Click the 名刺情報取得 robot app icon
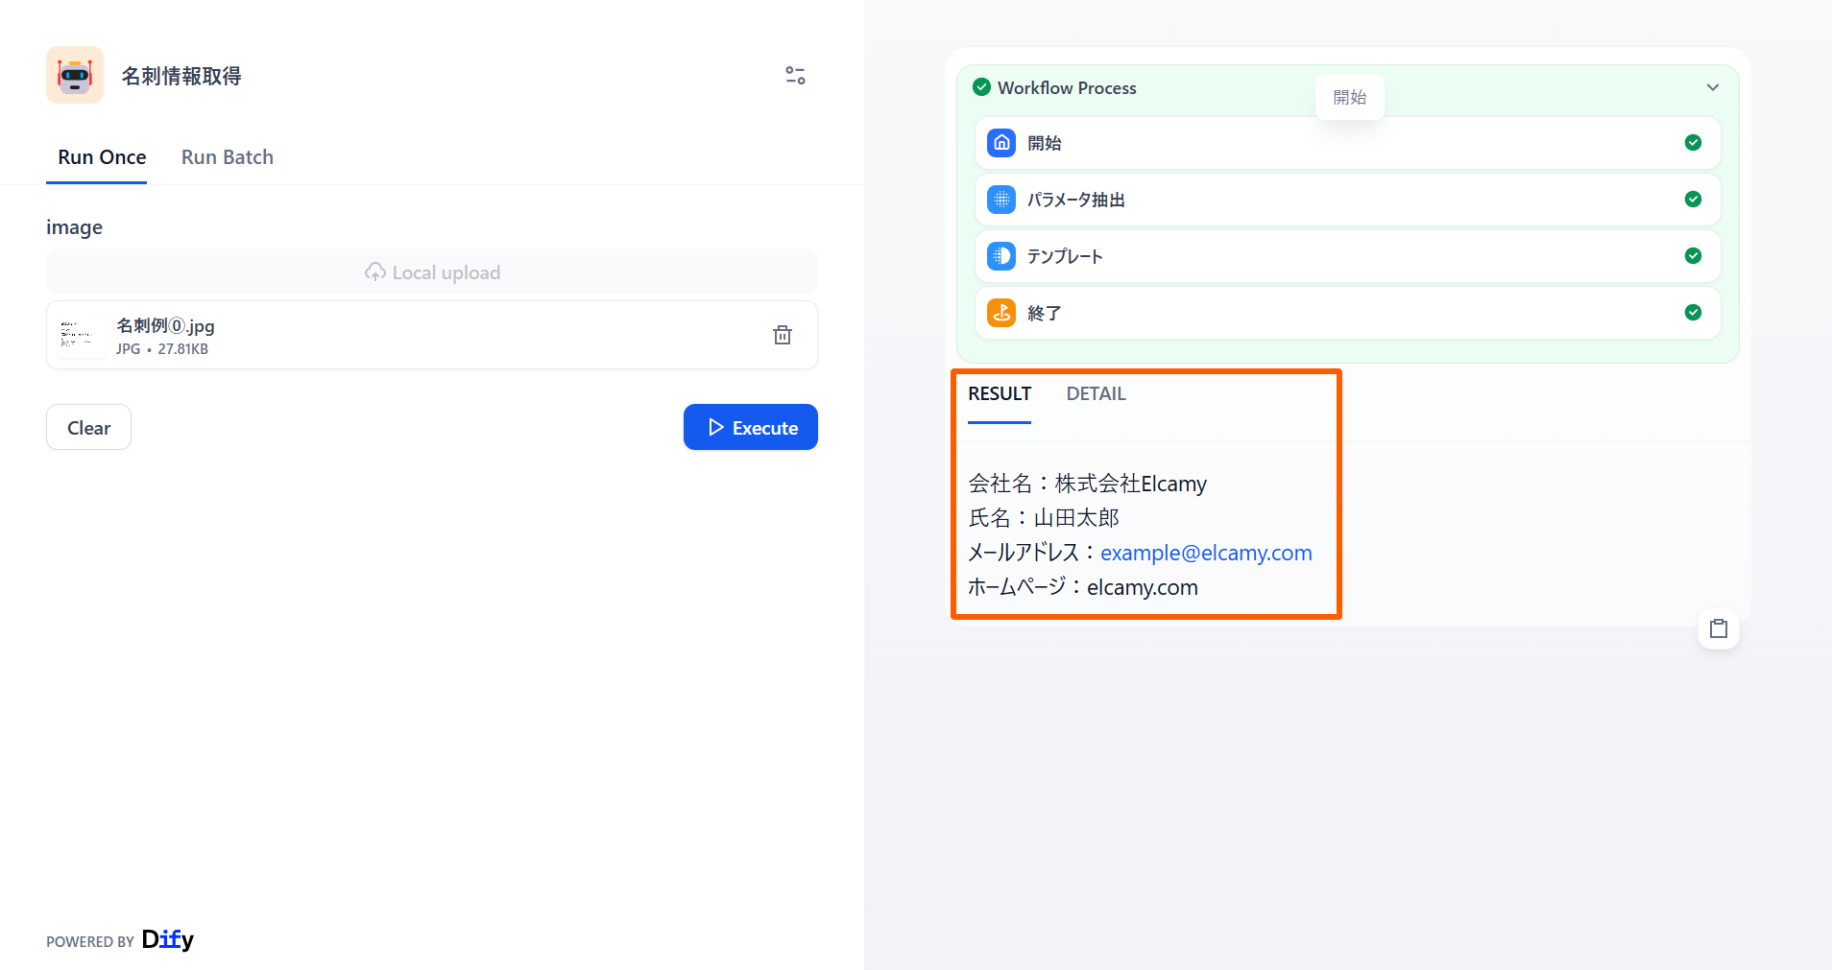 (74, 75)
